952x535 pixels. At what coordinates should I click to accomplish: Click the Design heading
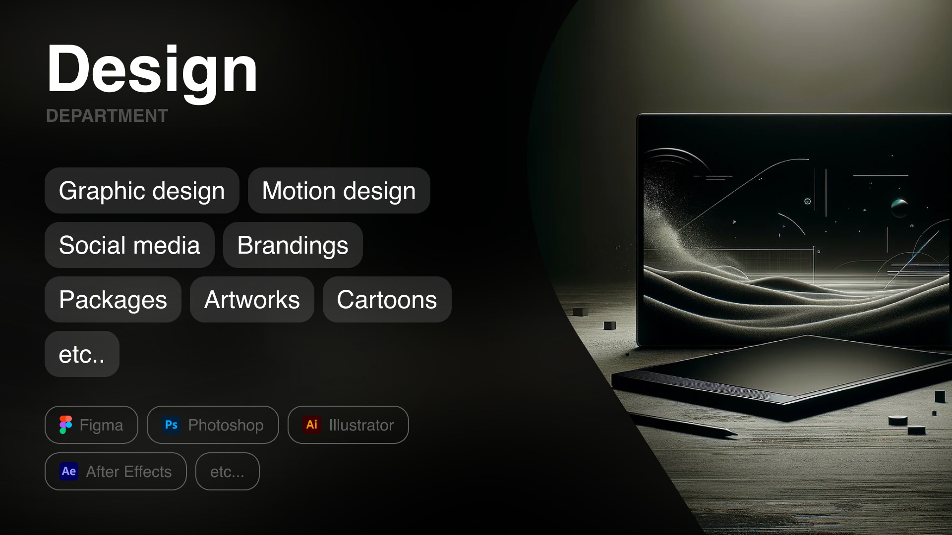[x=152, y=69]
